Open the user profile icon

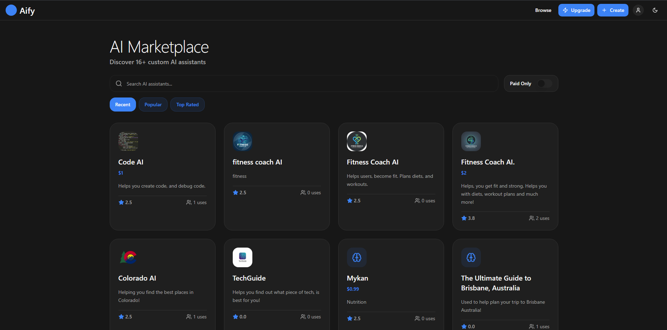[x=638, y=10]
